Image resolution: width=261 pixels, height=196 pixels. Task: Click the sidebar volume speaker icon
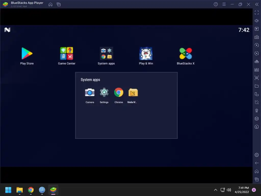coord(257,21)
